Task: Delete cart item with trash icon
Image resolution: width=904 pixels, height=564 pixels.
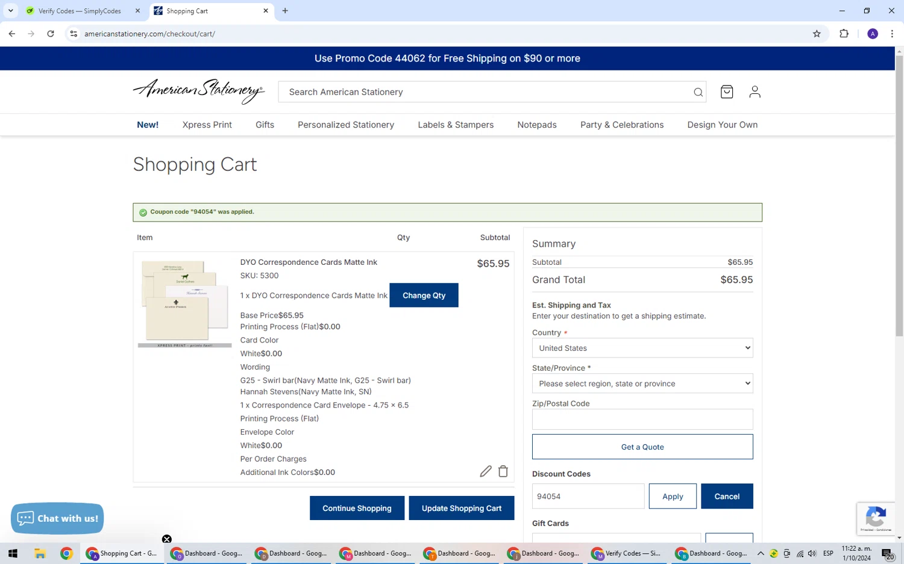Action: [503, 471]
